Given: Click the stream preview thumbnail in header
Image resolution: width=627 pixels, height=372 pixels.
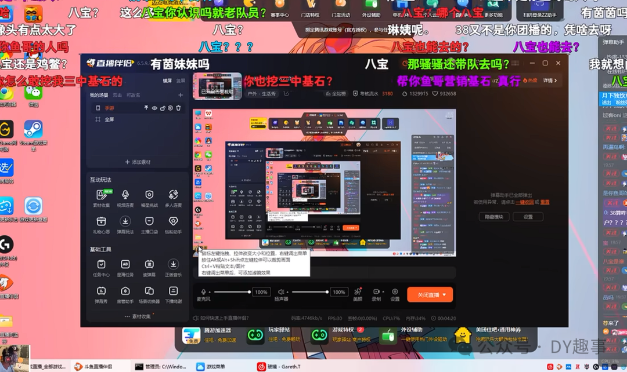Looking at the screenshot, I should pyautogui.click(x=217, y=86).
